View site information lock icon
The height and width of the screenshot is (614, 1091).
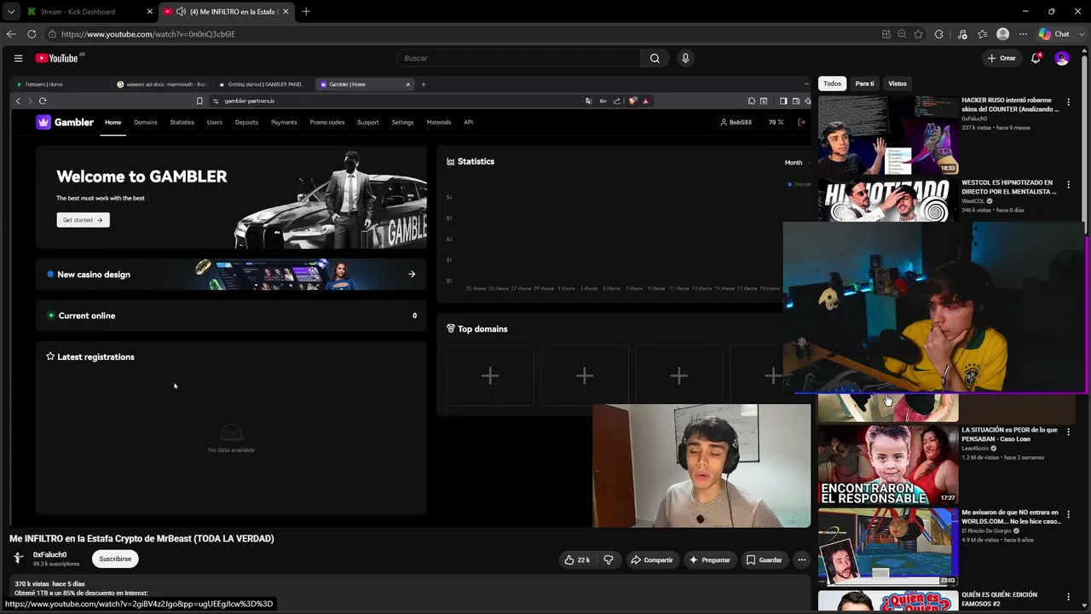52,34
